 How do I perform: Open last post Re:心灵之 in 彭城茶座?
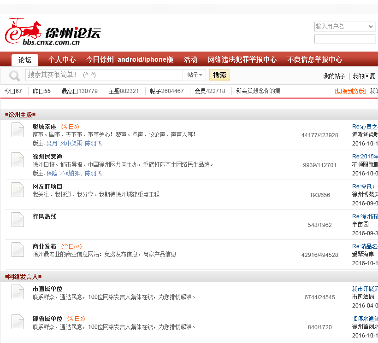pos(365,127)
